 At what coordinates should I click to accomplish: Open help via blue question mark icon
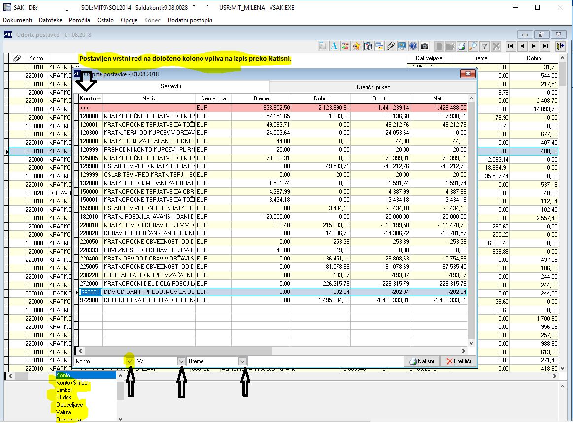[413, 46]
